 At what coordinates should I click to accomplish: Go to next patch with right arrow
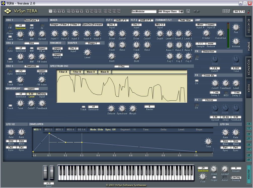(x=198, y=11)
